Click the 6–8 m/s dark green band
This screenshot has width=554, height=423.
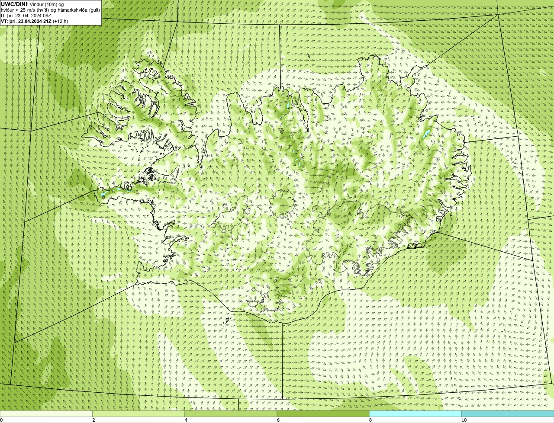pos(323,414)
